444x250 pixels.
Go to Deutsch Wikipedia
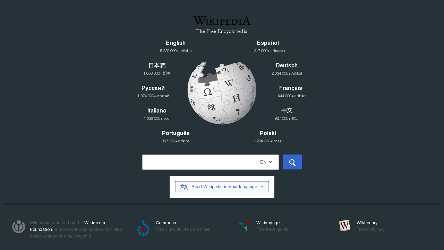(287, 66)
